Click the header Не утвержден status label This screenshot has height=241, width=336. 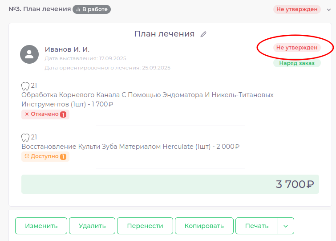297,9
